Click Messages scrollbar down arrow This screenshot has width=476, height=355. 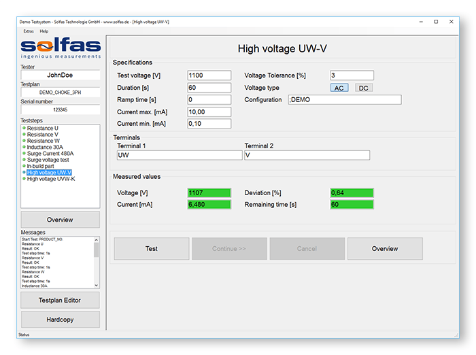[97, 286]
